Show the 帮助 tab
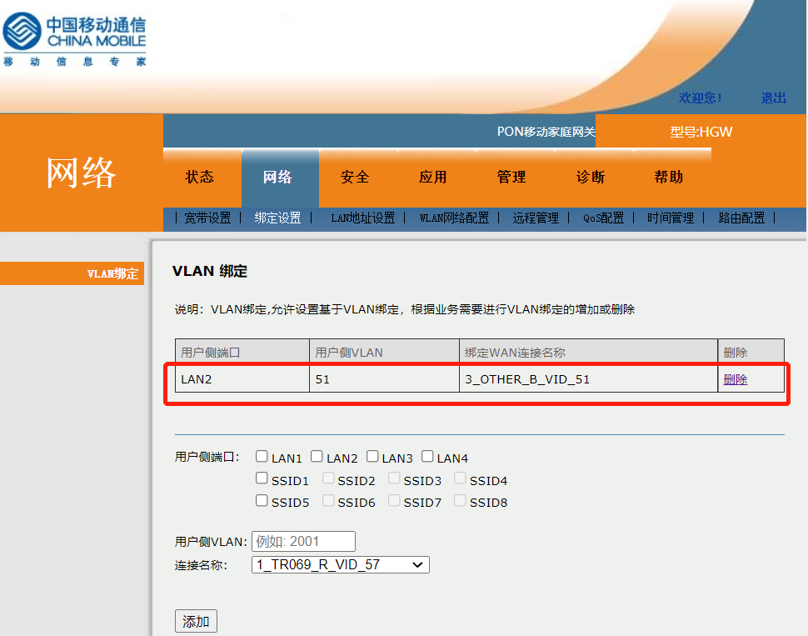Image resolution: width=808 pixels, height=636 pixels. [669, 177]
